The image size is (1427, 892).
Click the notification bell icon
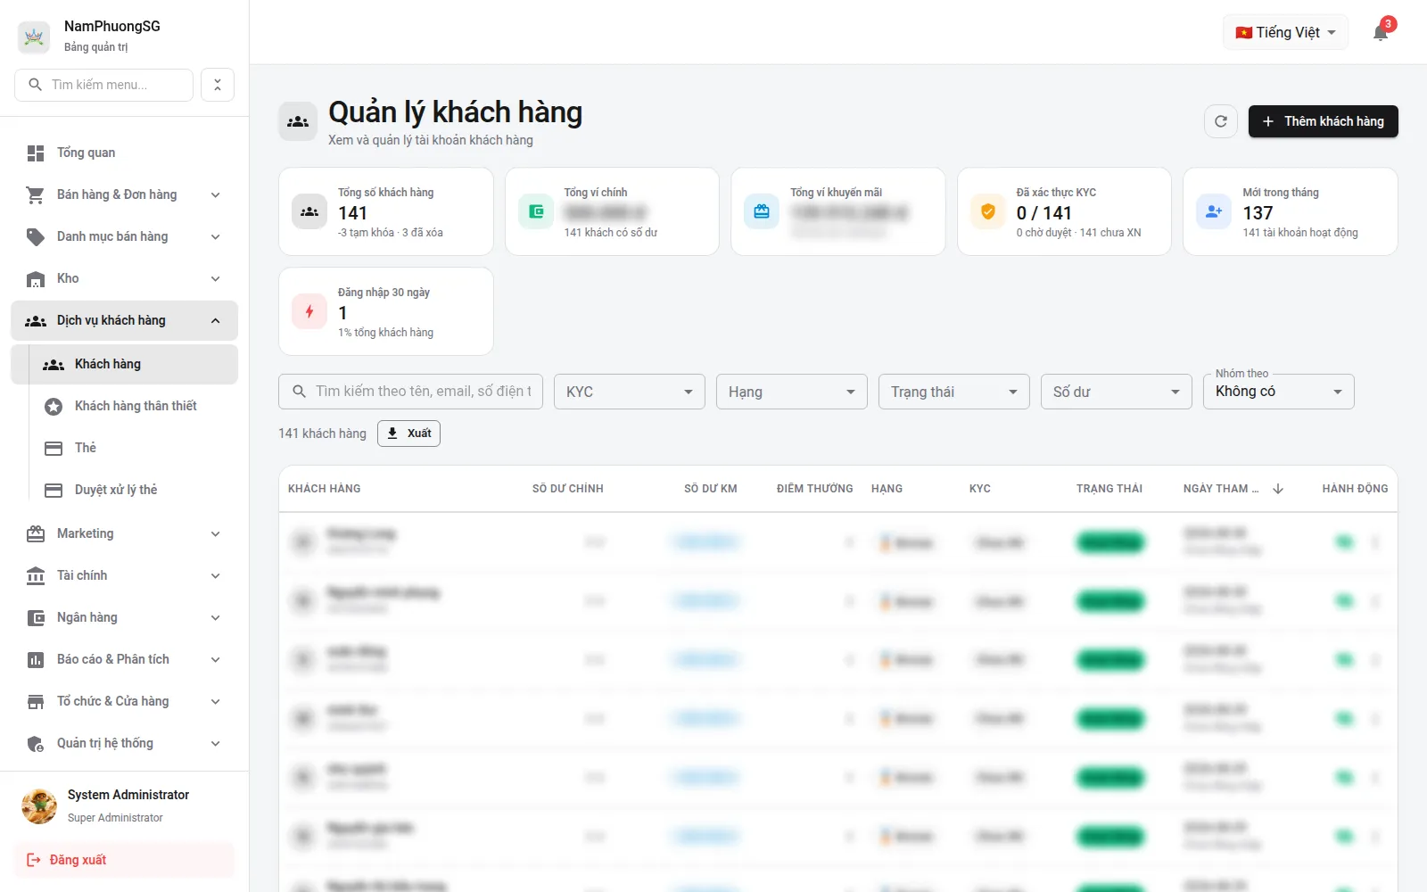point(1381,33)
